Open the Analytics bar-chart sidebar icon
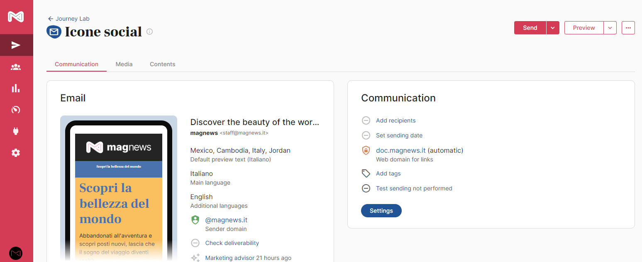Image resolution: width=642 pixels, height=262 pixels. 16,88
